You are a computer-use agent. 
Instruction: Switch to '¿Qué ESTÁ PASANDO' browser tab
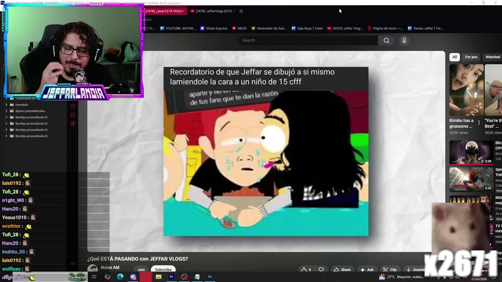point(165,11)
